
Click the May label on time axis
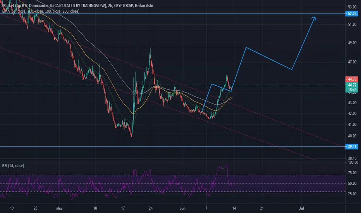pos(59,208)
